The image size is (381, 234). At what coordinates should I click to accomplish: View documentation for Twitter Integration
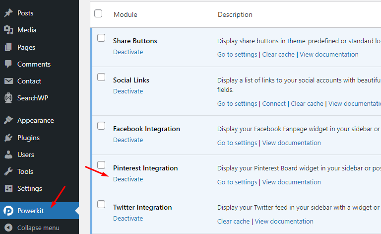(x=284, y=222)
